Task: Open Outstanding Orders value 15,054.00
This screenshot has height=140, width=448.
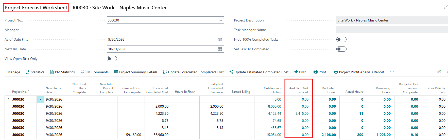Action: [273, 135]
